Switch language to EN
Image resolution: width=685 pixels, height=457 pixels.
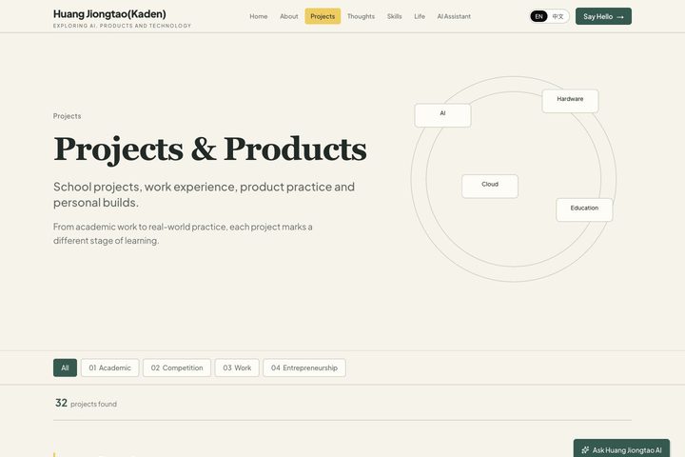pos(538,16)
